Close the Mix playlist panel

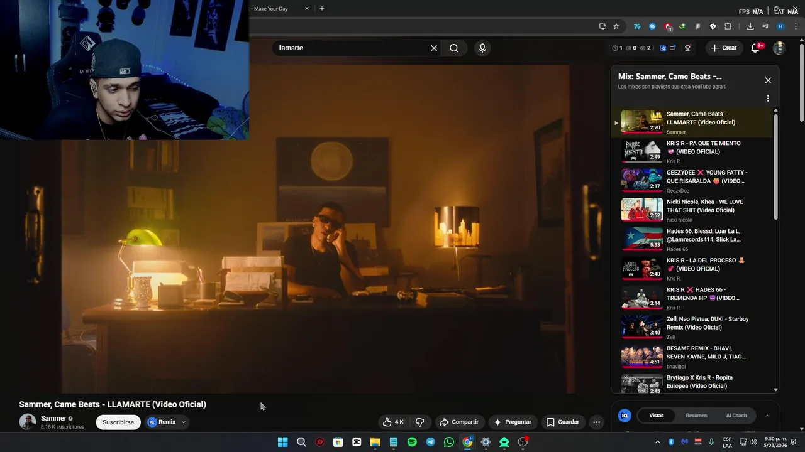pos(768,80)
